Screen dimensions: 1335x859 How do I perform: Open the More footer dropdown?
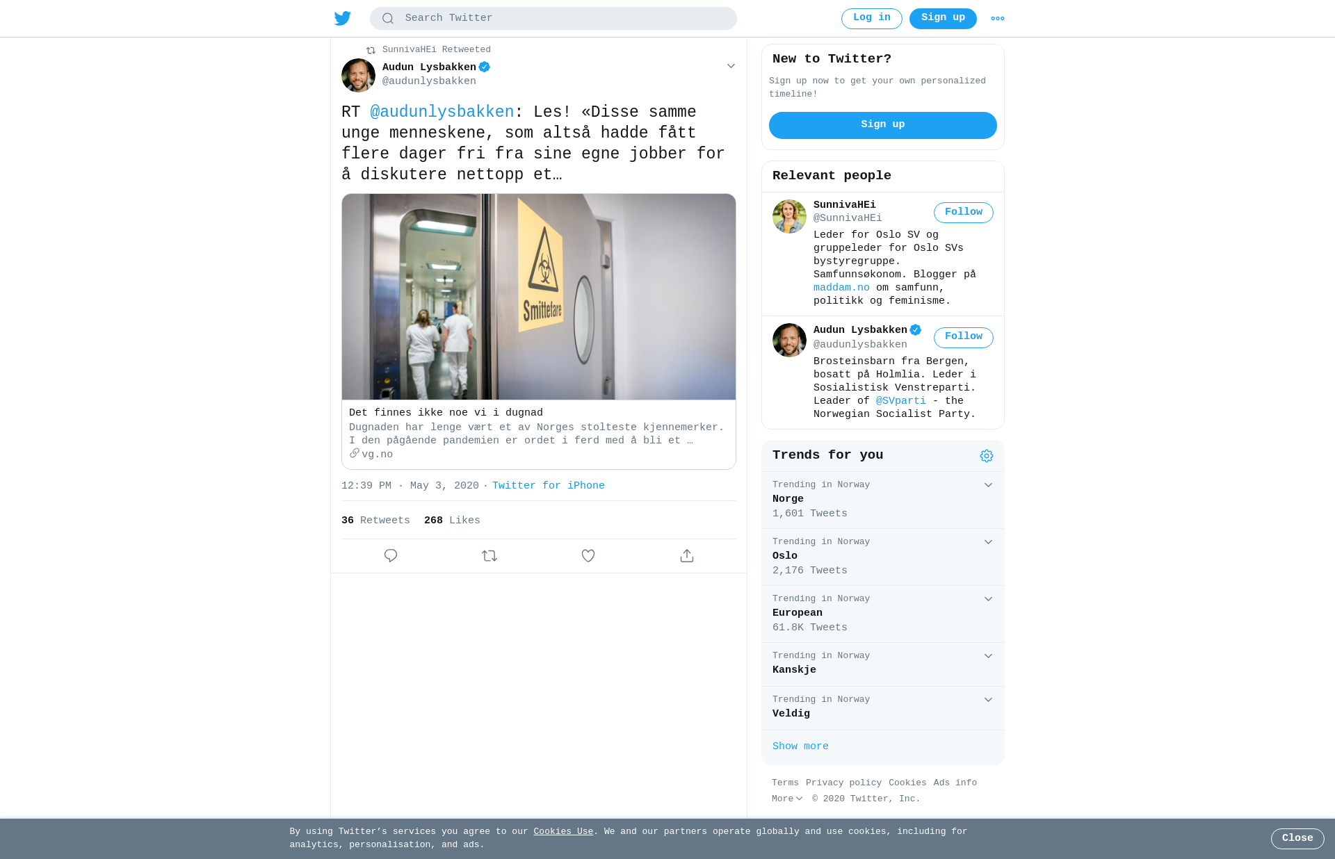point(787,799)
